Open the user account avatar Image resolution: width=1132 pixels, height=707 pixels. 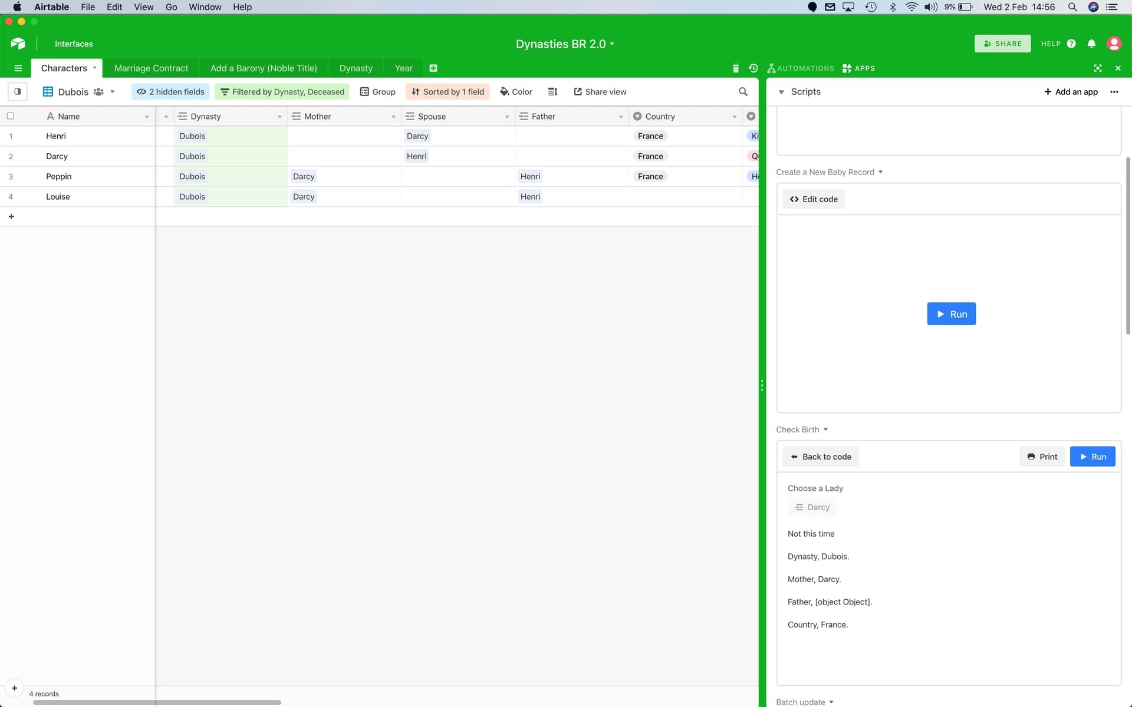coord(1114,44)
